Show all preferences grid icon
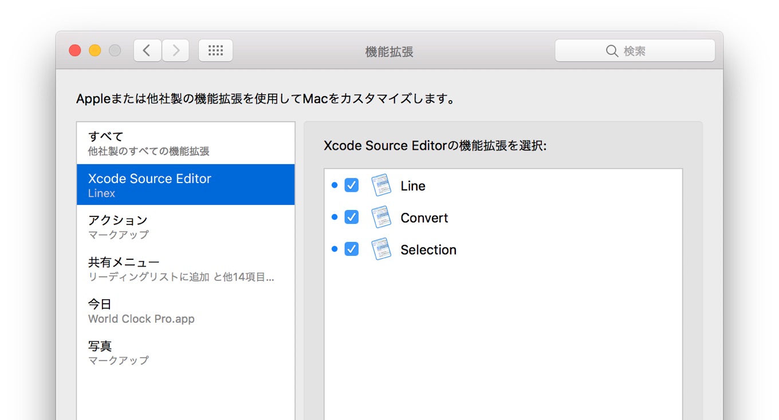 point(215,51)
